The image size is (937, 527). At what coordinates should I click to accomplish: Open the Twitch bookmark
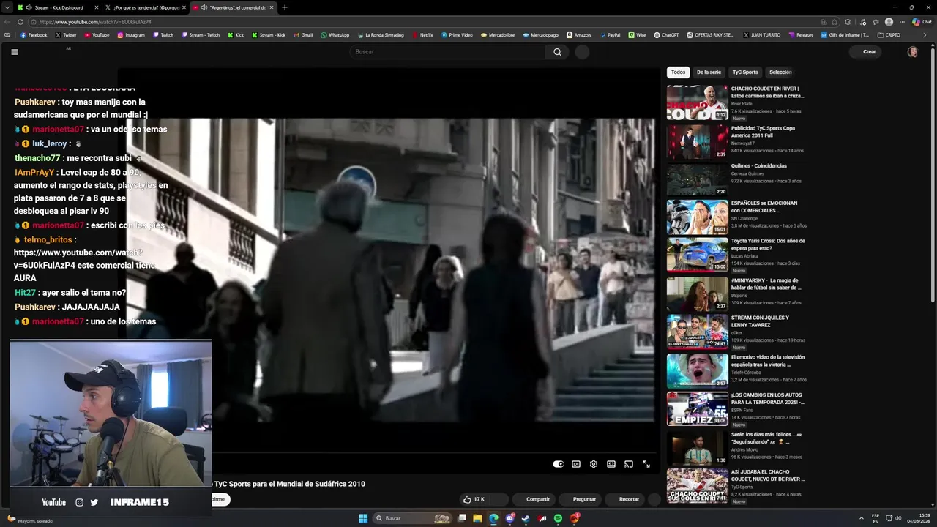(163, 35)
